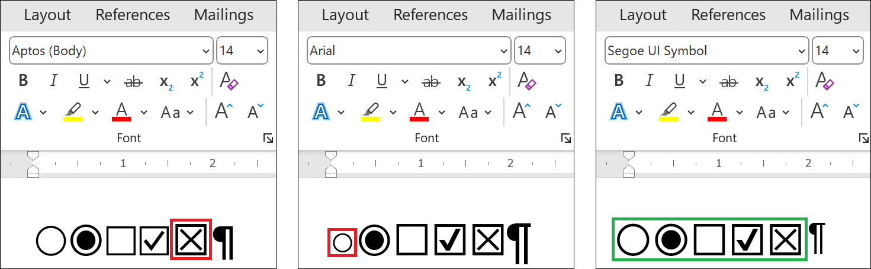Open the Segoe UI Symbol font name dropdown
The width and height of the screenshot is (871, 269).
point(802,51)
